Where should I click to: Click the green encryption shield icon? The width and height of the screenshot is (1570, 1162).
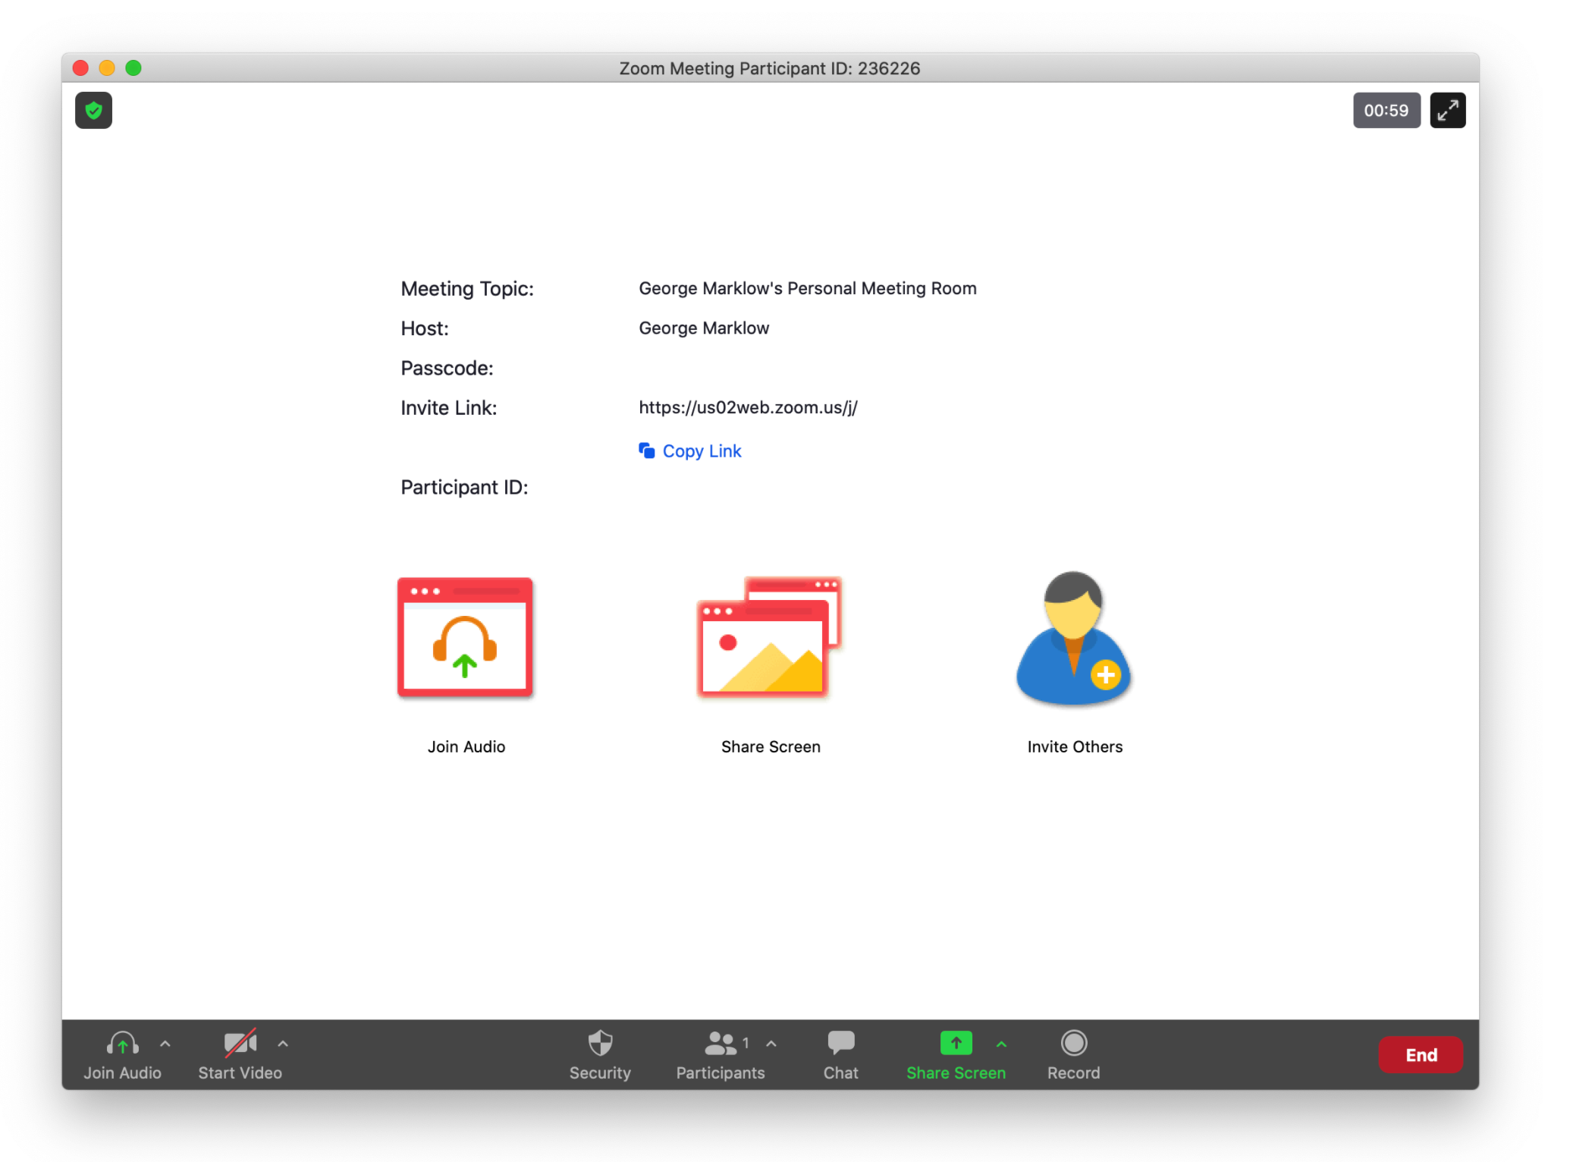point(93,111)
